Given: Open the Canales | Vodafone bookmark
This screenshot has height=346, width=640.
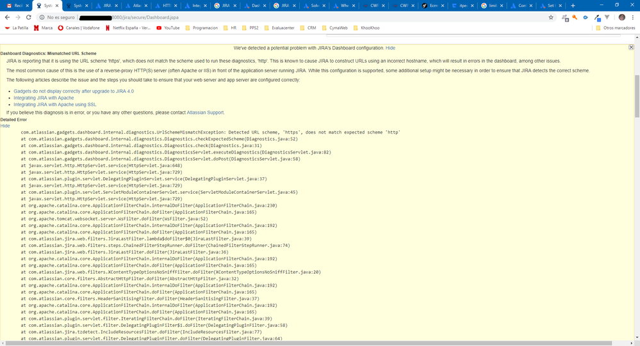Looking at the screenshot, I should click(x=79, y=28).
